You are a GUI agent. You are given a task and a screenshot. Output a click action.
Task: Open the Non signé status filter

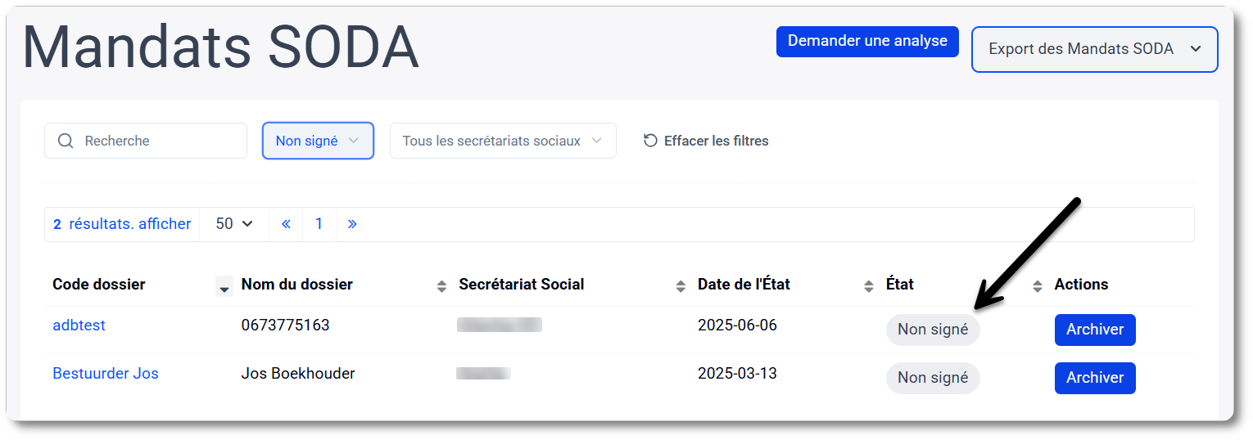[x=318, y=141]
